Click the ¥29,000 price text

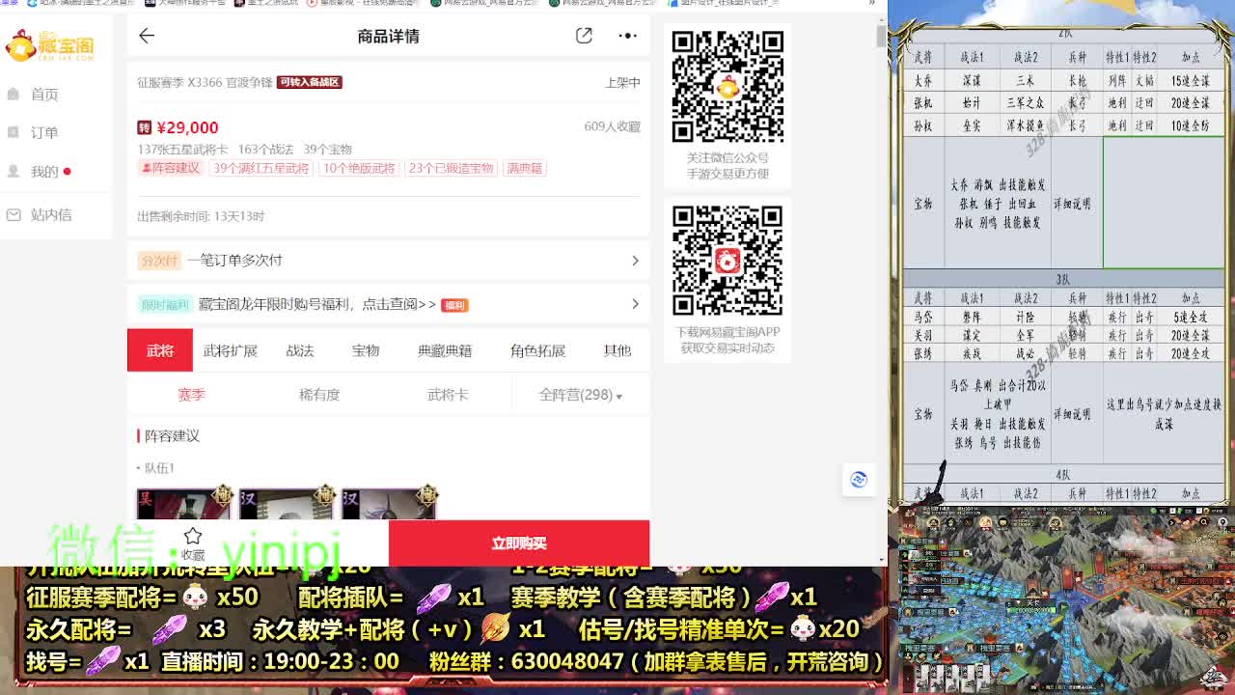click(x=187, y=127)
